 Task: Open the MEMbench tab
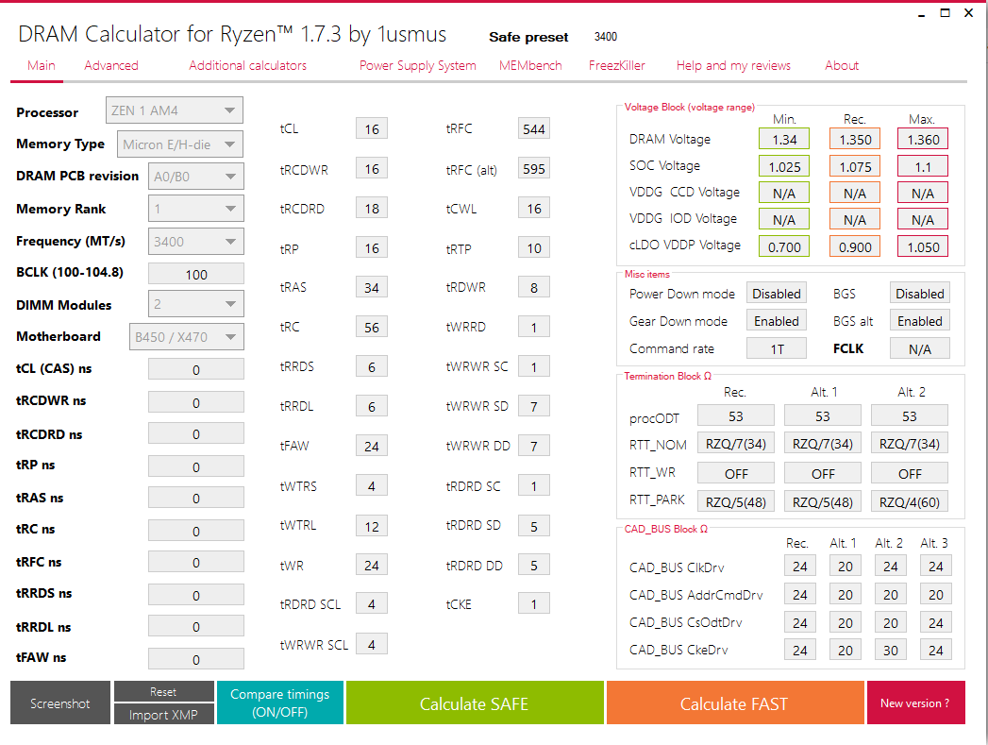coord(530,65)
